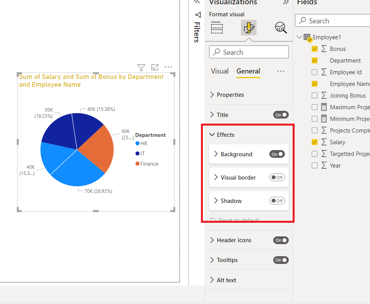Click the 70K (26.92%) data label

point(98,191)
